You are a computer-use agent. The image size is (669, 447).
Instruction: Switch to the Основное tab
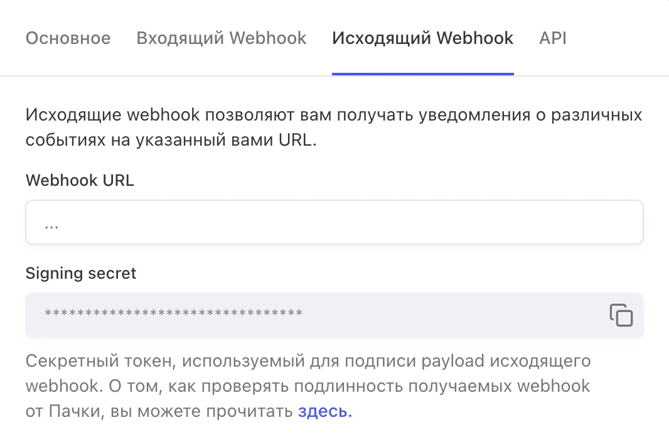(68, 38)
